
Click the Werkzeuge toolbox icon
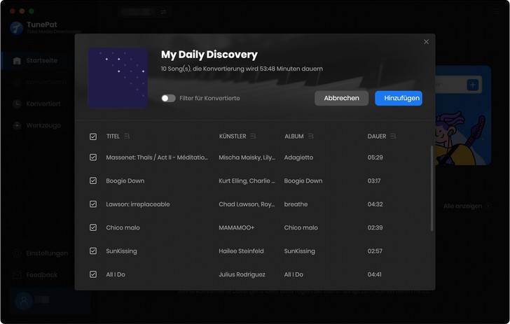[17, 125]
